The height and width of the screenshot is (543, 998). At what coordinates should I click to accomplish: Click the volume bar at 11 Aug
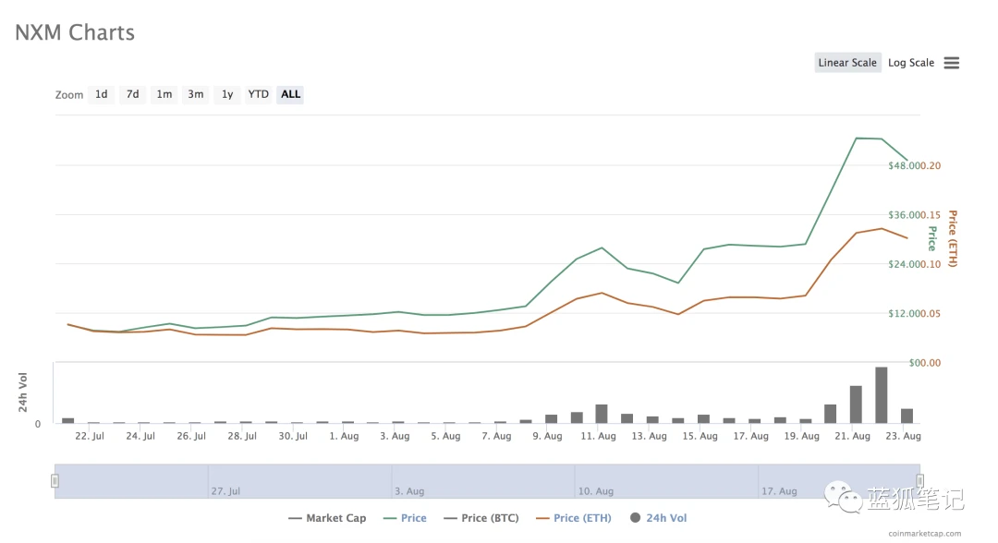tap(602, 414)
